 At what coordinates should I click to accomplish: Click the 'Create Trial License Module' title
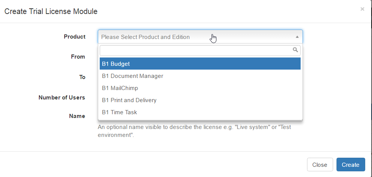[x=51, y=11]
